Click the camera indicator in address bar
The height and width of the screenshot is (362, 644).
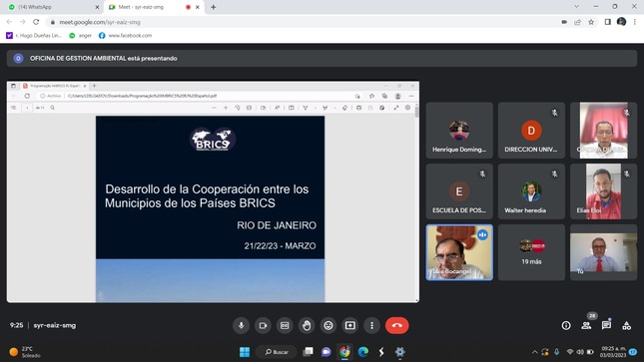[x=564, y=22]
